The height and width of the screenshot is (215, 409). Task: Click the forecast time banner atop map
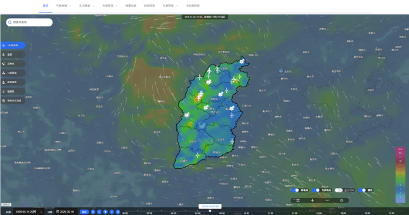tap(205, 17)
